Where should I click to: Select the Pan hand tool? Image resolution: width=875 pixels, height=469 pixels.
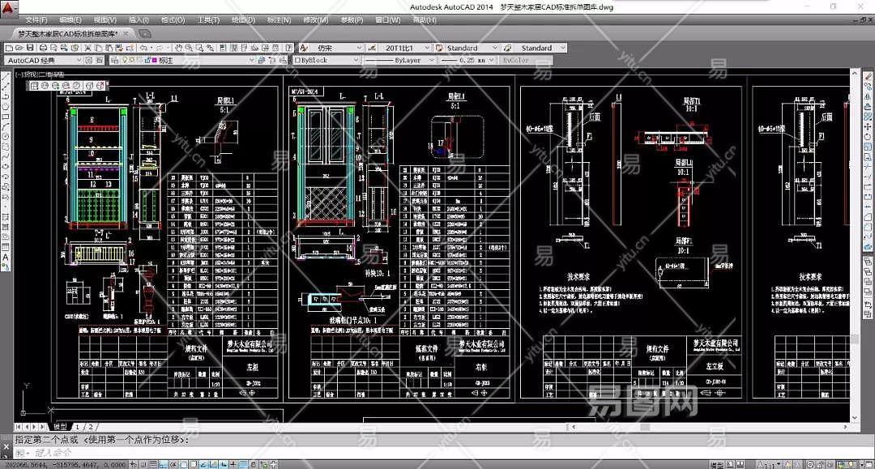click(178, 48)
